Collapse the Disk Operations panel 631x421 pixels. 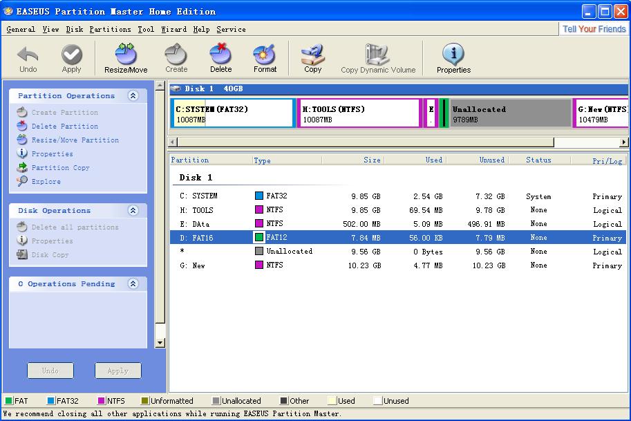point(133,210)
